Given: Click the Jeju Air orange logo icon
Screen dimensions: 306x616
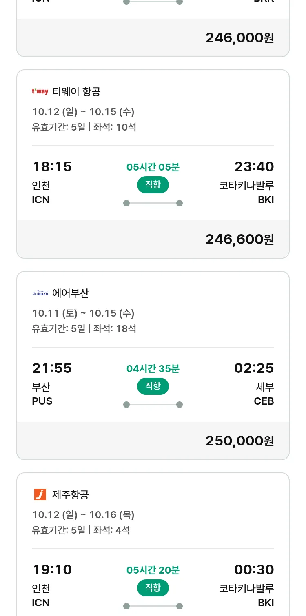Looking at the screenshot, I should pyautogui.click(x=40, y=494).
